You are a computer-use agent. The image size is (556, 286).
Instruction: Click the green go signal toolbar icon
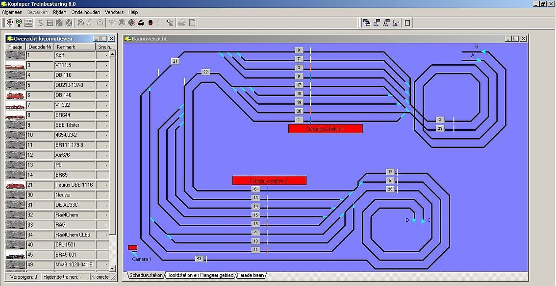[x=19, y=23]
